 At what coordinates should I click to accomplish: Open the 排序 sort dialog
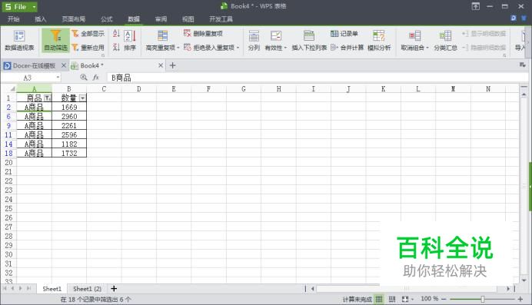click(130, 40)
